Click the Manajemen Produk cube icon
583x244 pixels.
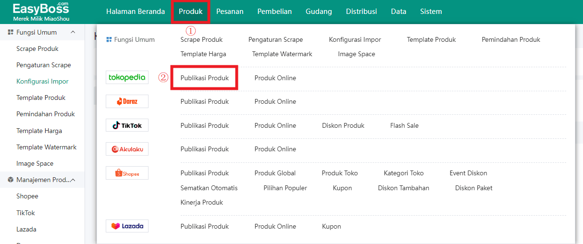[11, 180]
